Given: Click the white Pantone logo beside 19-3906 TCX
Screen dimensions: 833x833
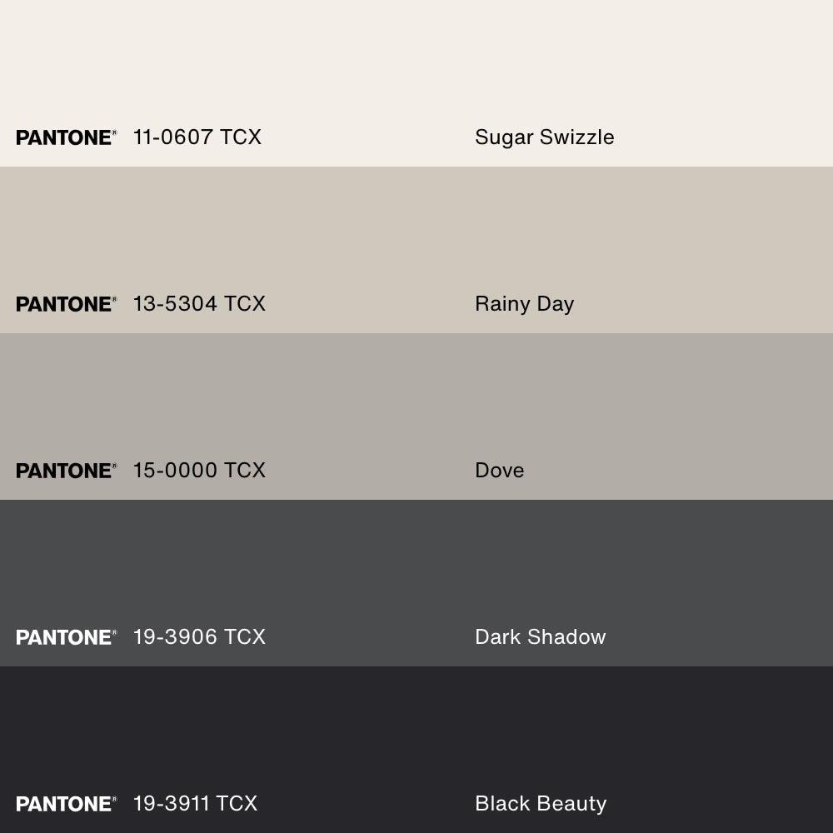Looking at the screenshot, I should [x=66, y=637].
